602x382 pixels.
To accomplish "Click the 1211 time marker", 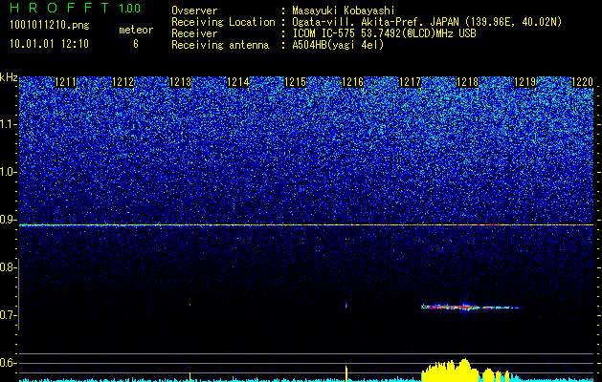I will [66, 82].
